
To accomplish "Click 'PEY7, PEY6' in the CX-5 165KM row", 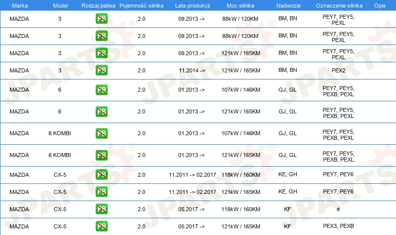I will pos(338,191).
